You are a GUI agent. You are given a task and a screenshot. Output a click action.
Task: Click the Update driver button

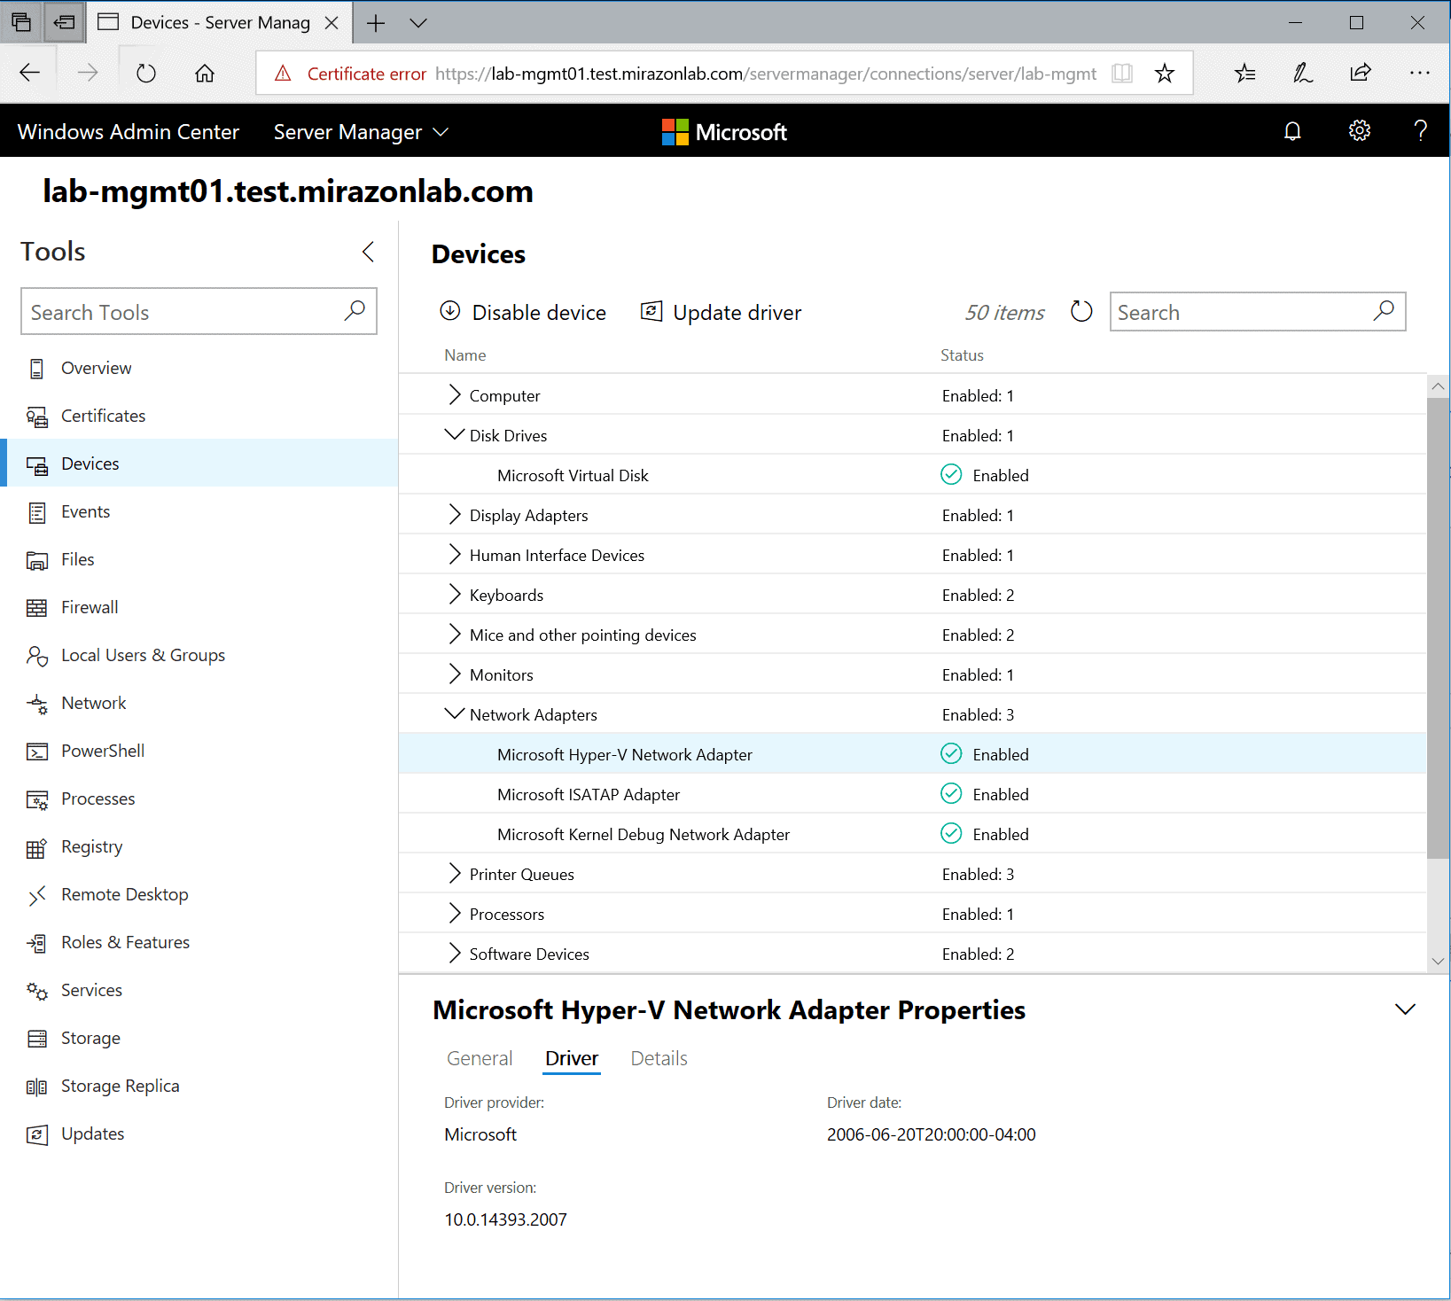point(721,312)
